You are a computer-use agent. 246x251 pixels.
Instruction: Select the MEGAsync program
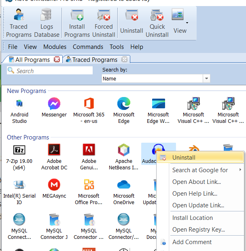[x=54, y=189]
